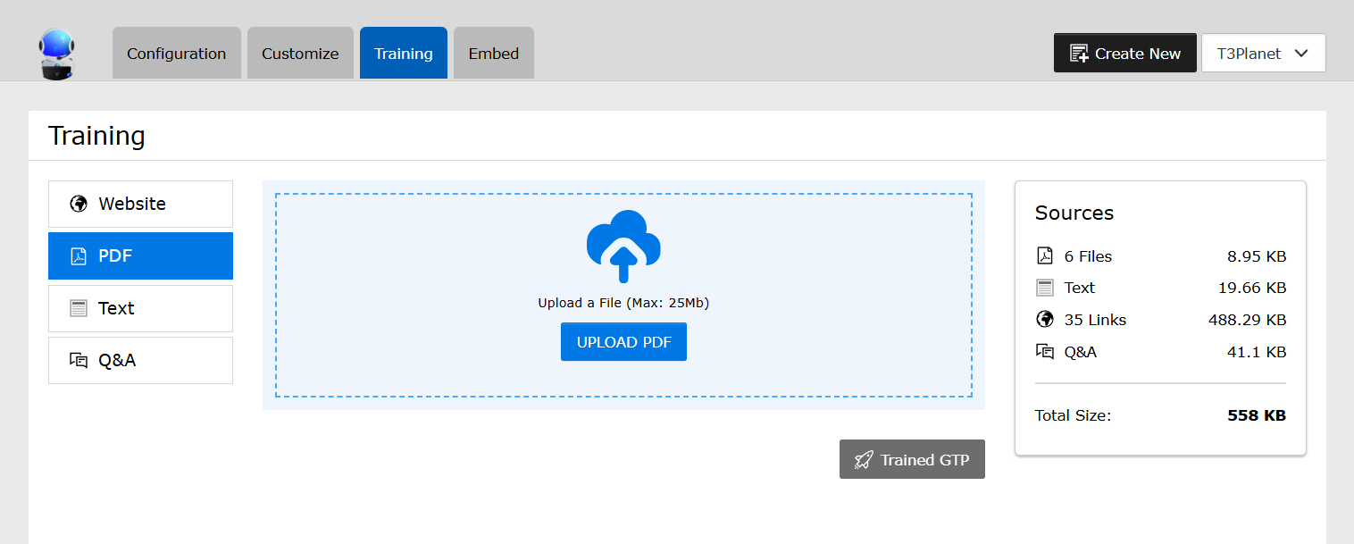Click the chat bubbles icon beside Q&A
Viewport: 1354px width, 544px height.
point(79,360)
